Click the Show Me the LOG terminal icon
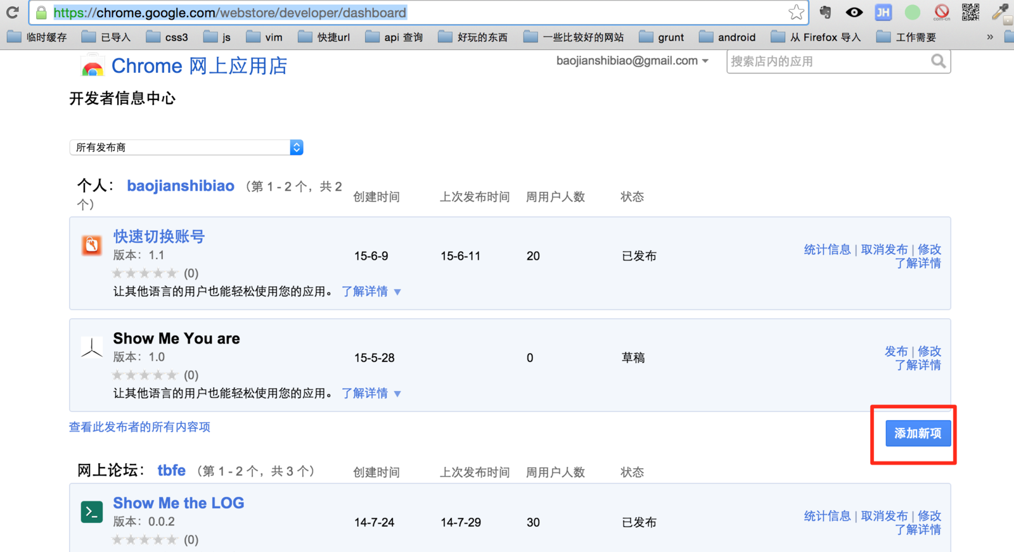Image resolution: width=1014 pixels, height=552 pixels. pyautogui.click(x=92, y=512)
